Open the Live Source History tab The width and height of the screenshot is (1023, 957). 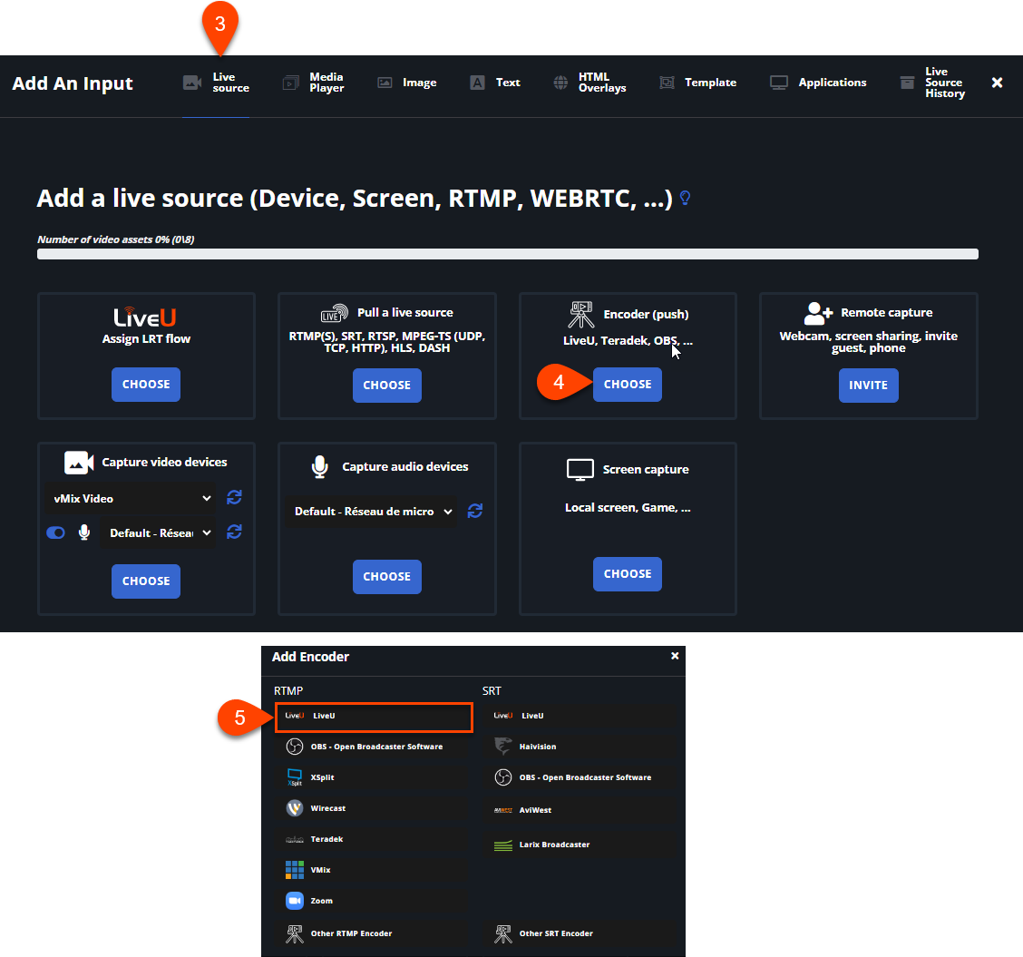pos(932,83)
